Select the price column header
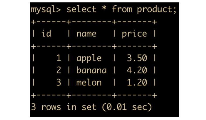This screenshot has width=206, height=120. (134, 34)
